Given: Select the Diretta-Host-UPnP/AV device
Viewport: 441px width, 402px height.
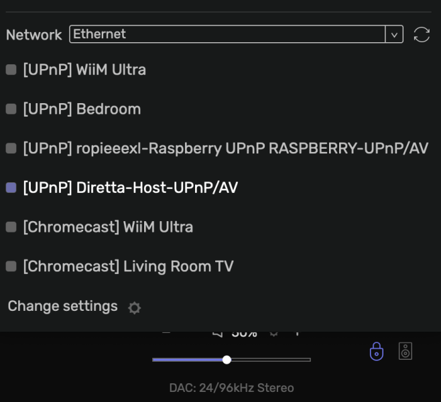Looking at the screenshot, I should tap(130, 188).
